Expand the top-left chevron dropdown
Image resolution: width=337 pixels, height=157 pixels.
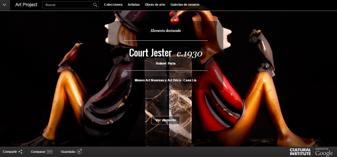click(x=5, y=5)
